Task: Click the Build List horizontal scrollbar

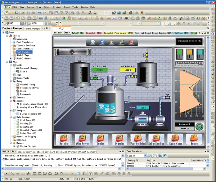Action: (x=61, y=169)
